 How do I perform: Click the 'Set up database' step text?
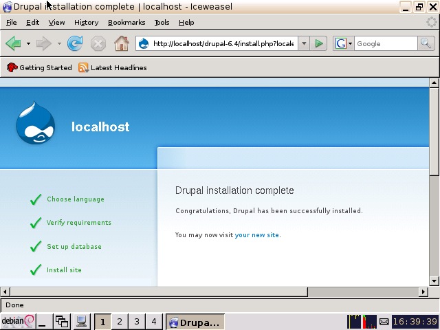click(74, 247)
